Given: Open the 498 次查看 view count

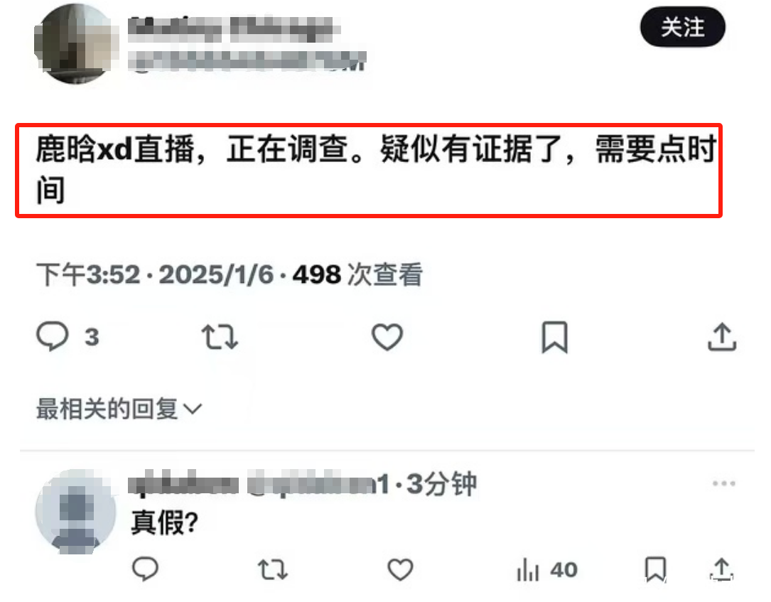Looking at the screenshot, I should click(x=357, y=274).
